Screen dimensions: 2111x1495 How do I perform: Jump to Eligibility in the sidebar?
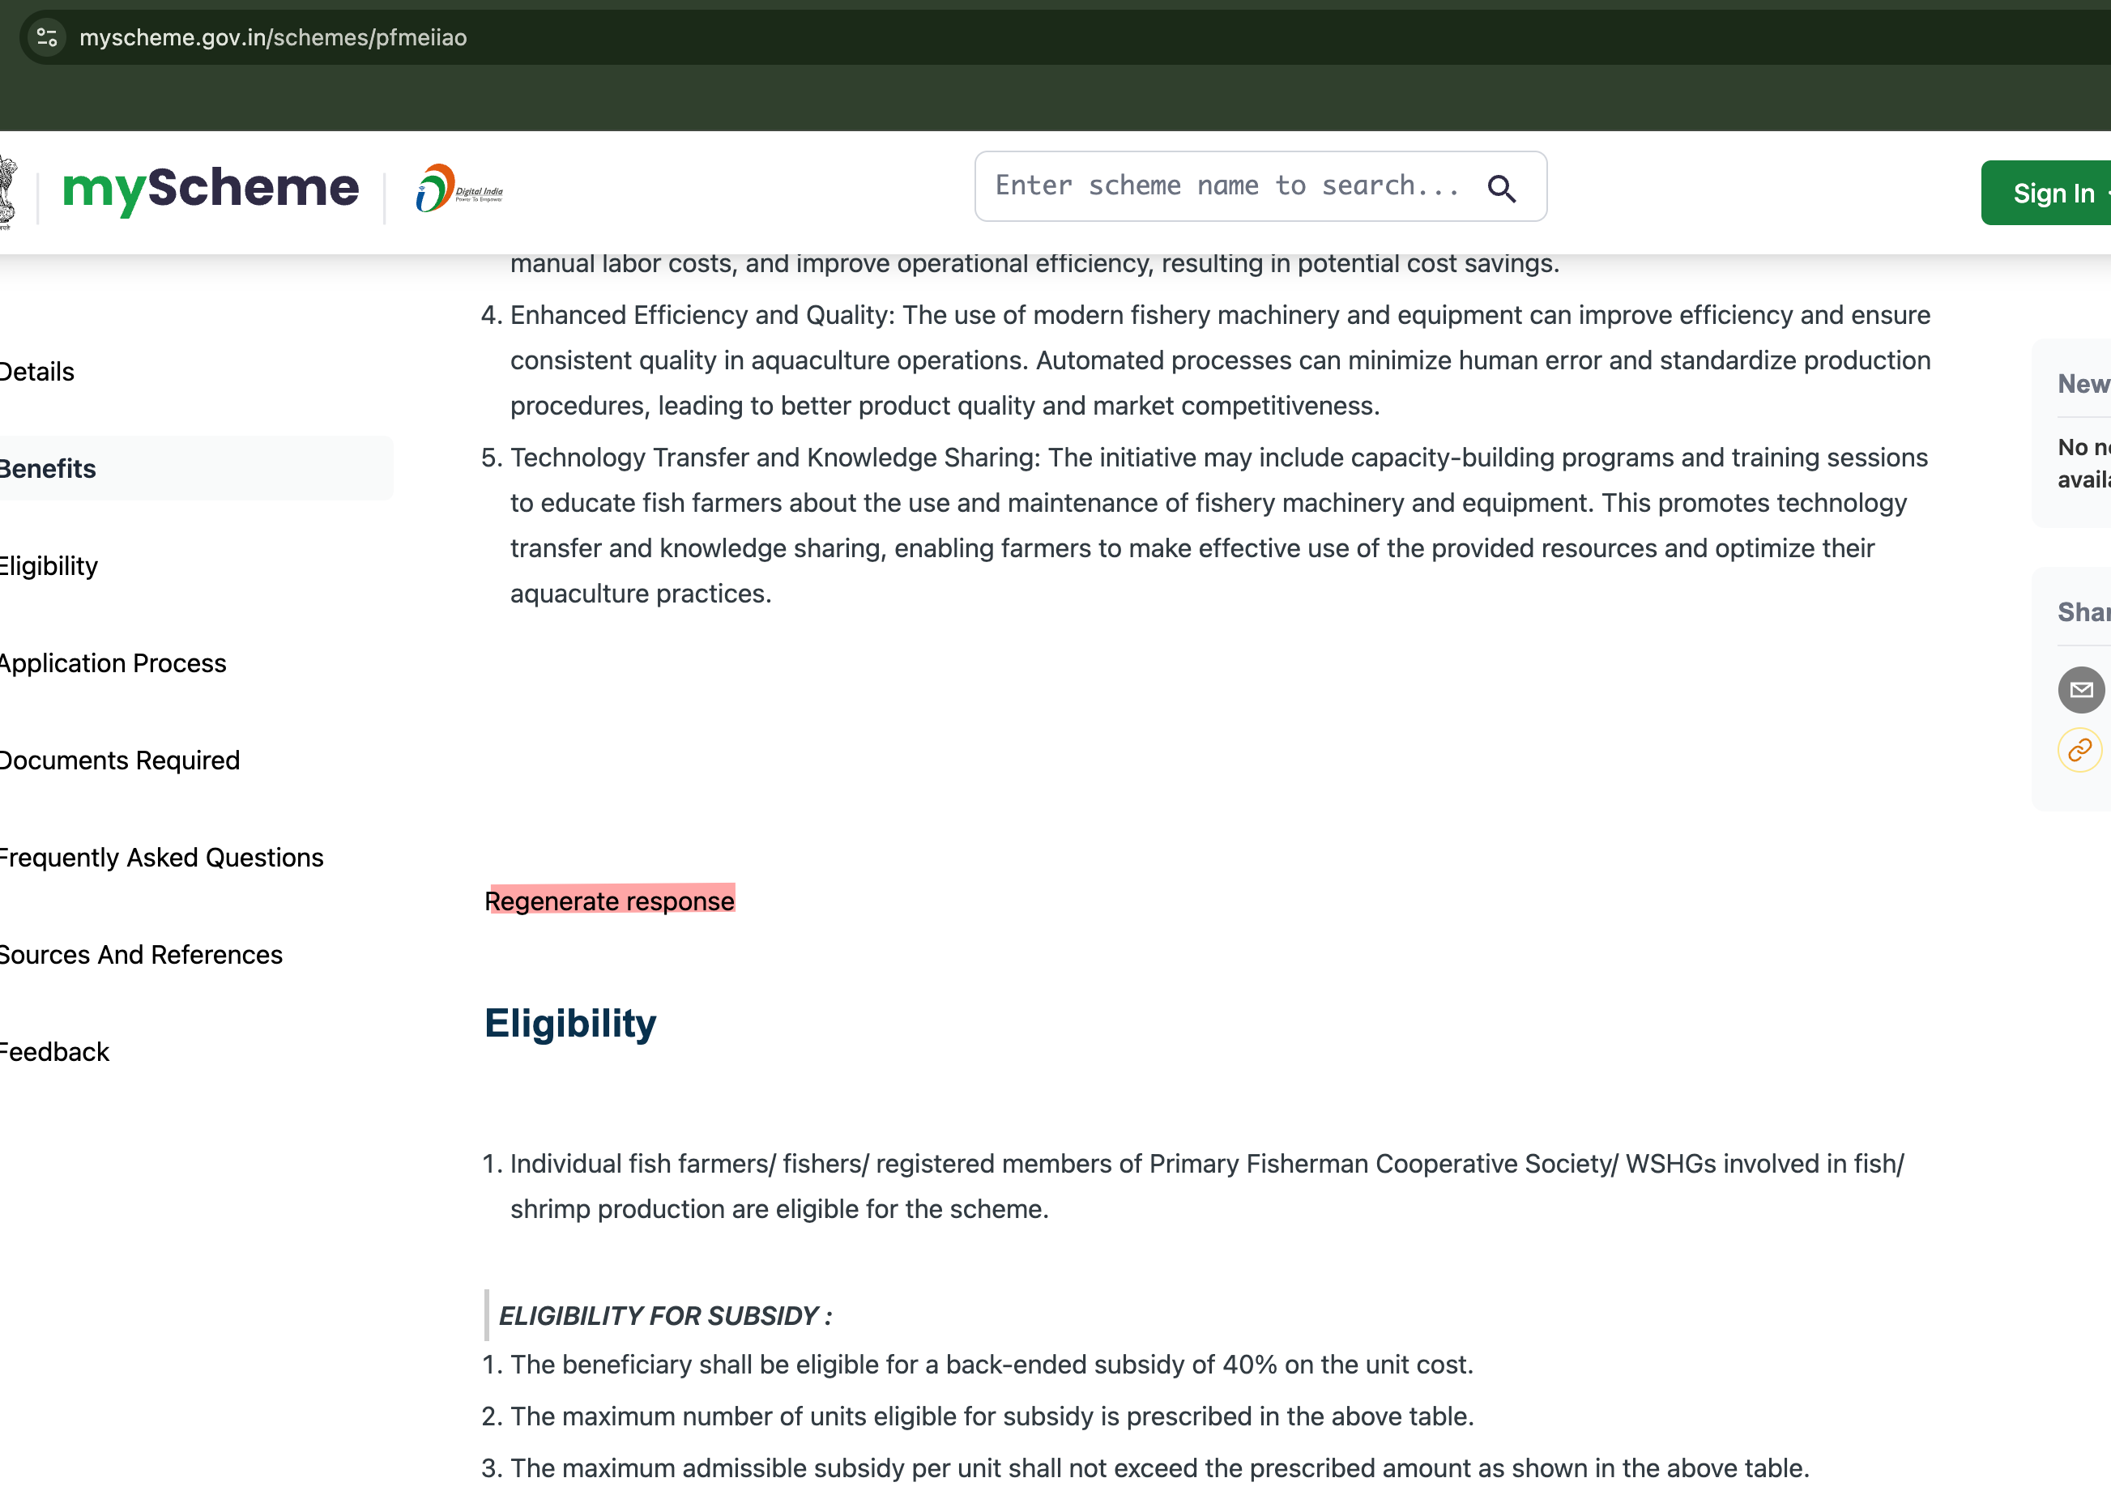coord(49,566)
